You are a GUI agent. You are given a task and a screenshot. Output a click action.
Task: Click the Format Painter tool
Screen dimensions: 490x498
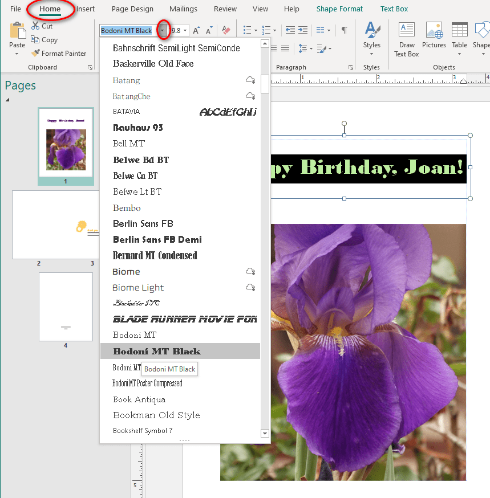point(58,54)
